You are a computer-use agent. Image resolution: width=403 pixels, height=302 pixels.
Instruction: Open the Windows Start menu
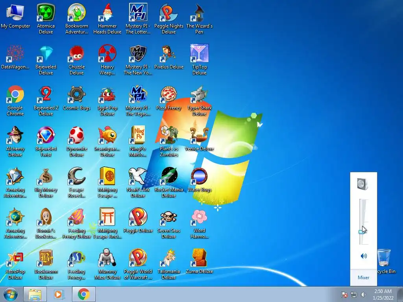pos(11,294)
